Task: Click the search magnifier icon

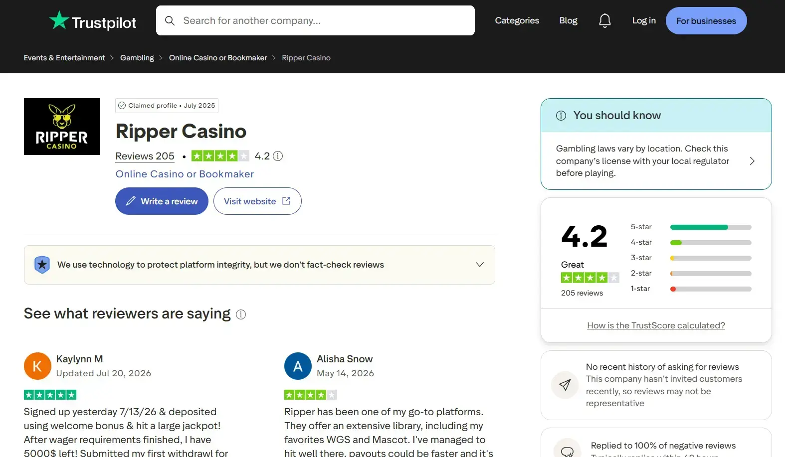Action: click(170, 20)
